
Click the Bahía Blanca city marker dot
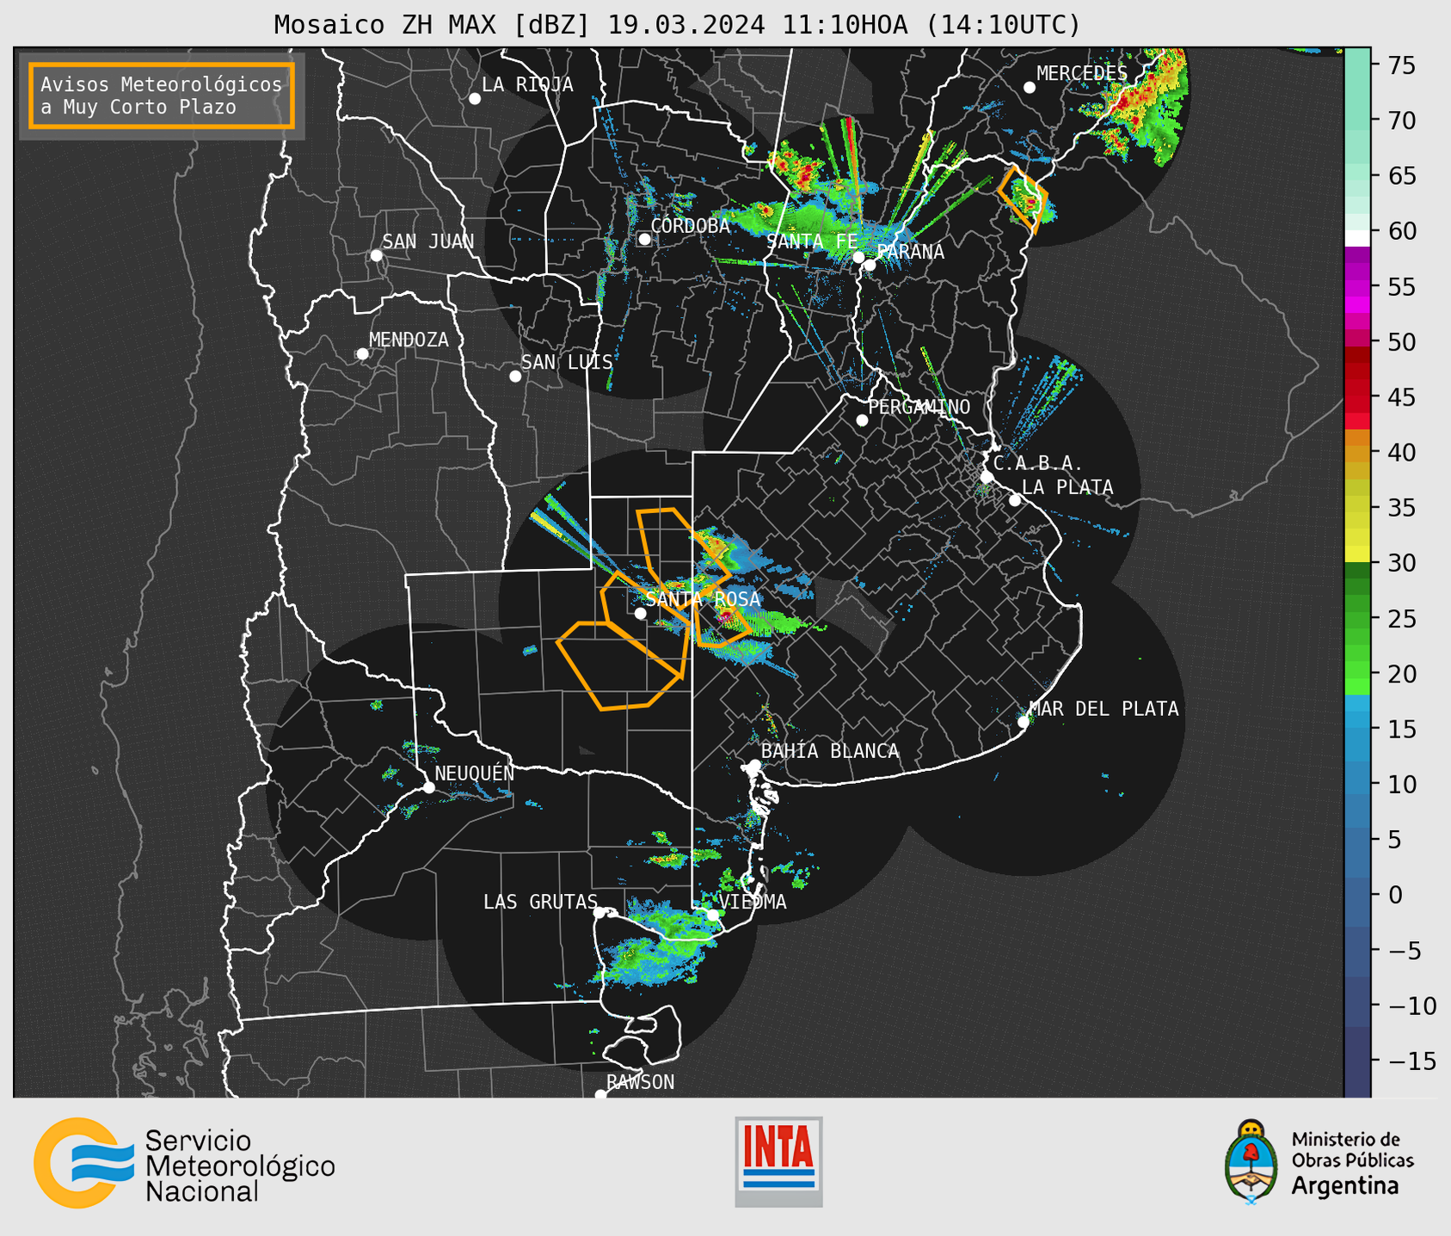[x=754, y=765]
